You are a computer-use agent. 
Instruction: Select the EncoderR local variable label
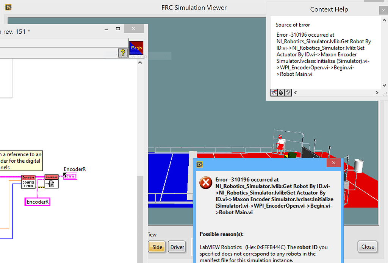[x=37, y=201]
